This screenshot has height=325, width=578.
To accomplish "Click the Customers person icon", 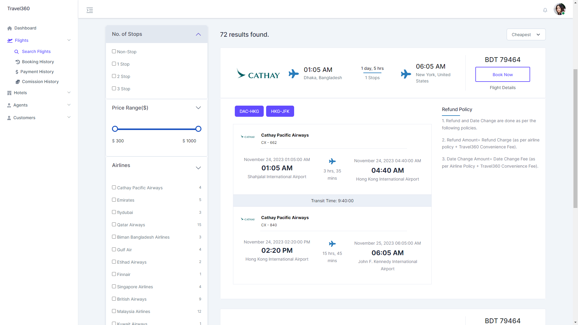I will (9, 118).
